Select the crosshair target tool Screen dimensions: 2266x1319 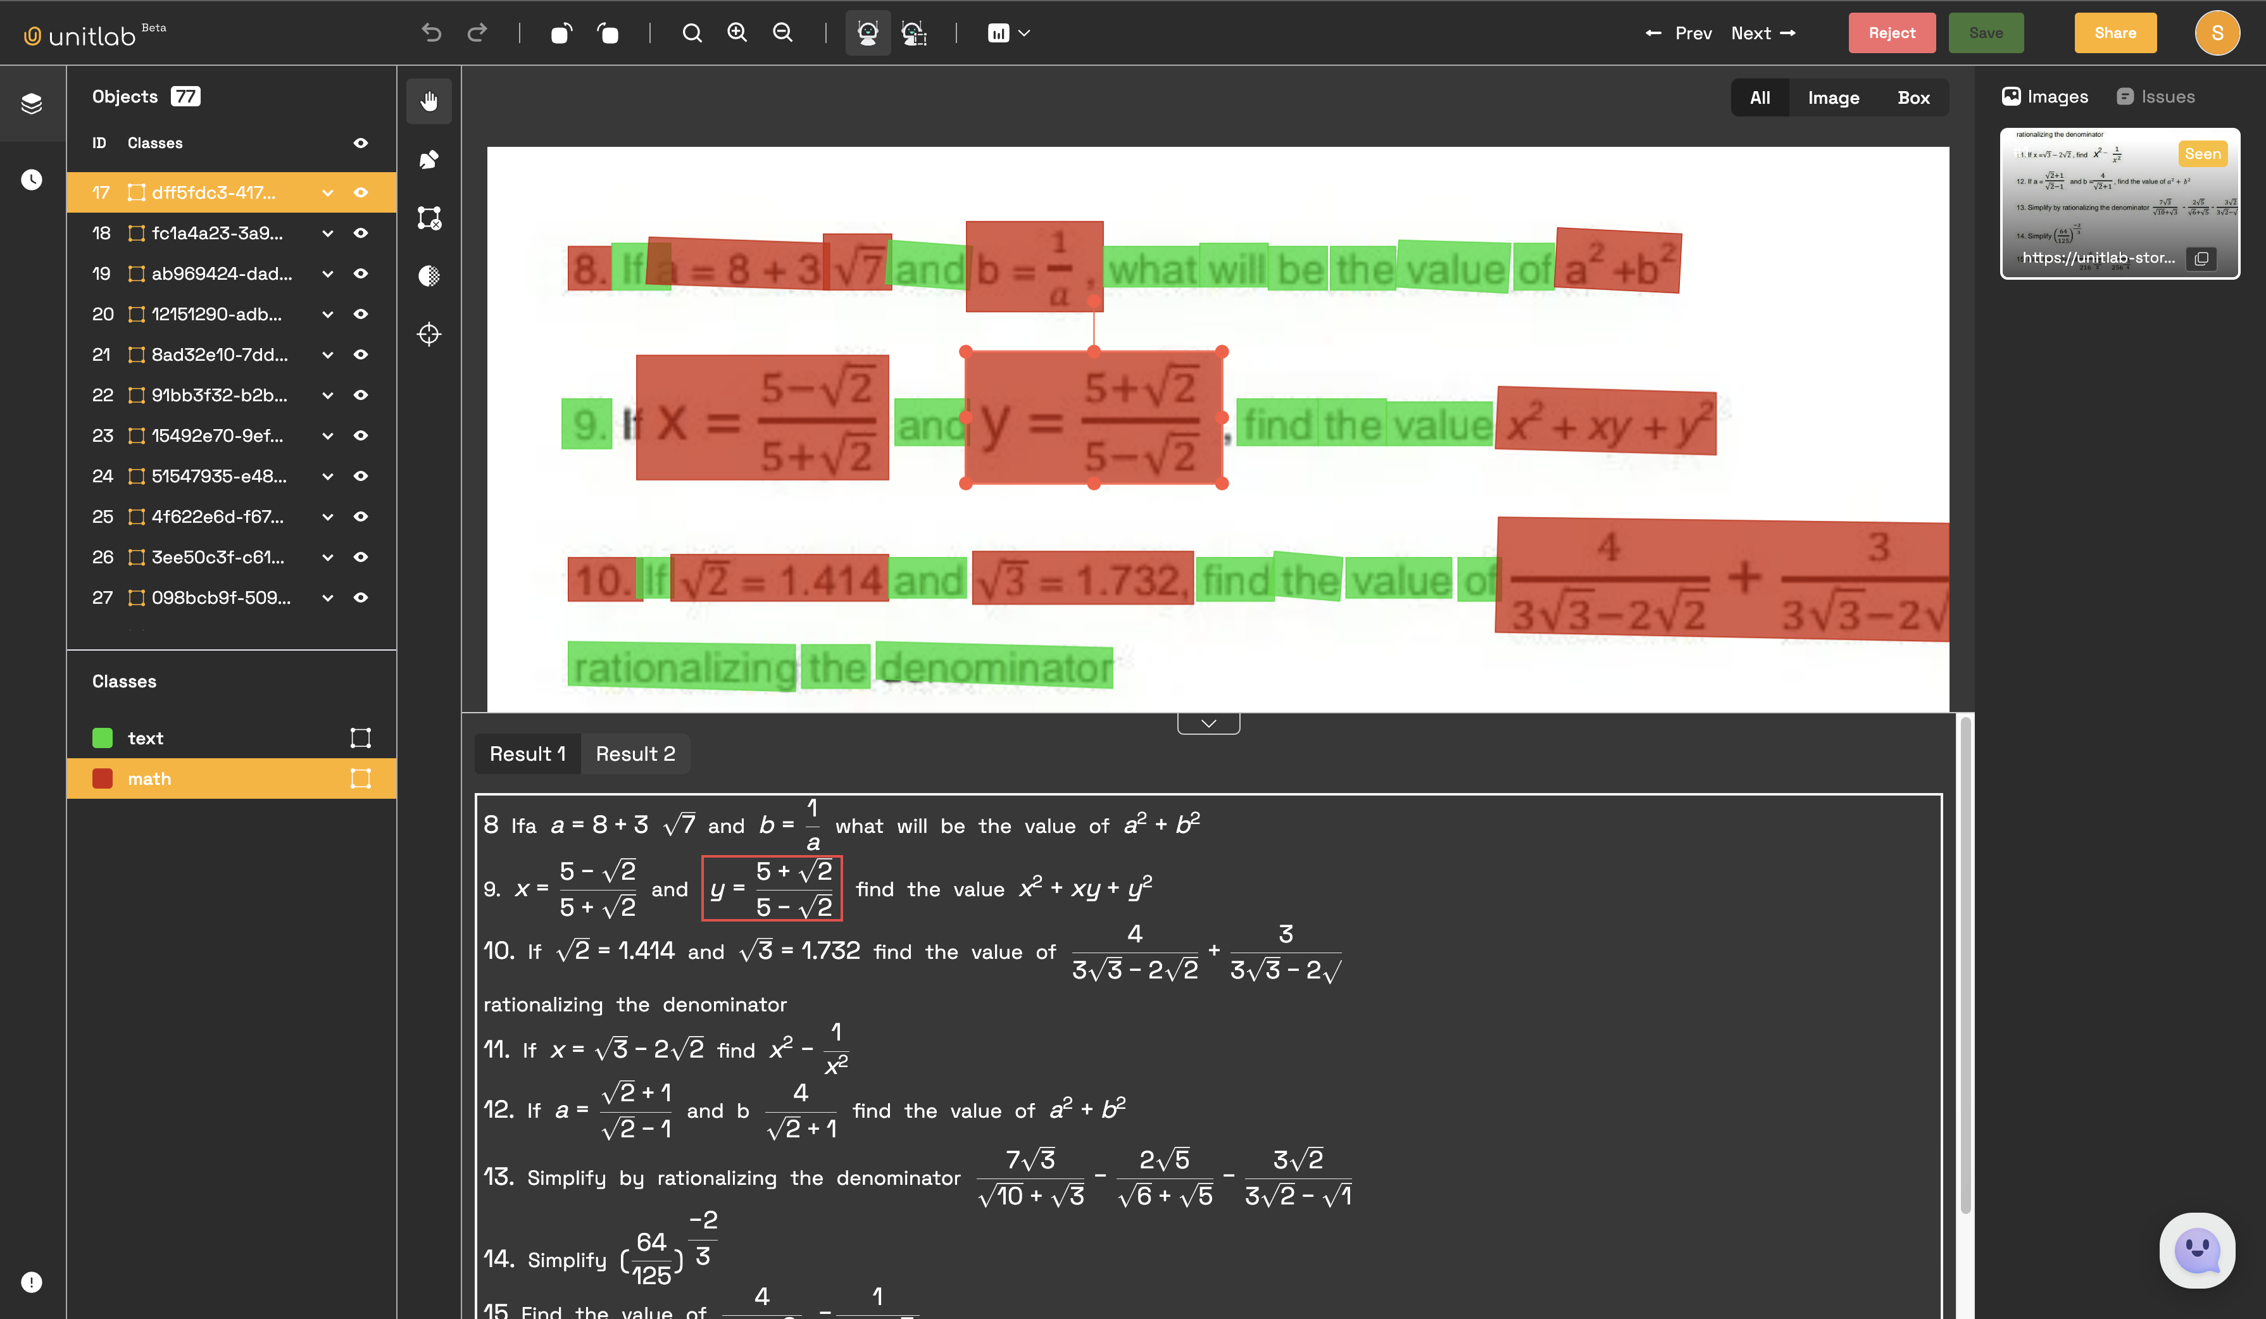tap(429, 334)
